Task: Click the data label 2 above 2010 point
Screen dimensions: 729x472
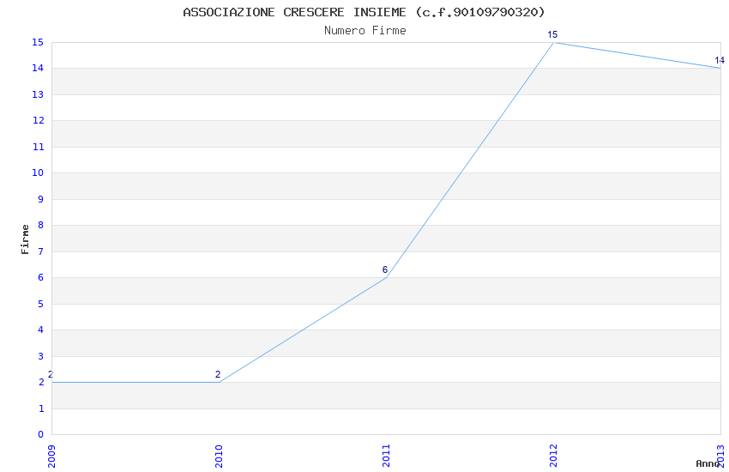Action: tap(218, 374)
